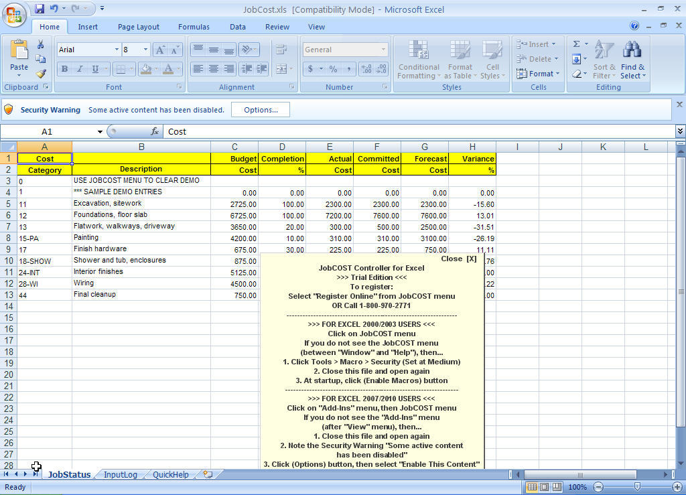Toggle Italic formatting
The height and width of the screenshot is (495, 686).
[80, 69]
